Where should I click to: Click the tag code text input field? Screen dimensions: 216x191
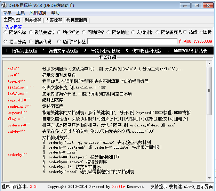[x=132, y=42]
